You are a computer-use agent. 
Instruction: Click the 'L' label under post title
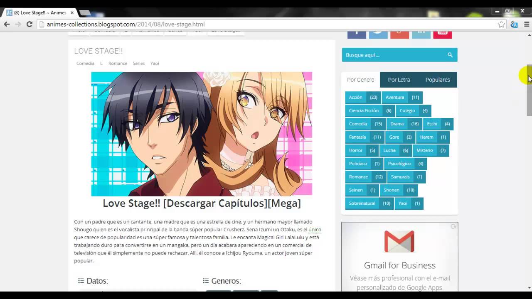pyautogui.click(x=101, y=64)
